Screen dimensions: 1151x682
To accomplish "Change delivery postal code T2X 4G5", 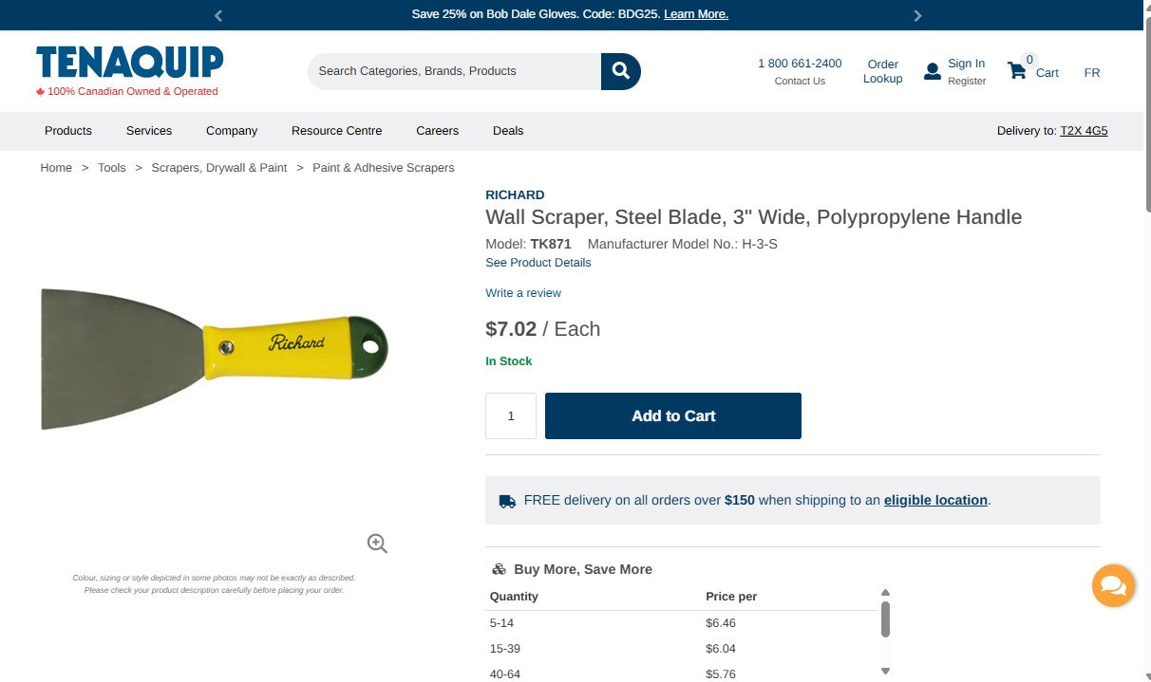I will [1084, 130].
